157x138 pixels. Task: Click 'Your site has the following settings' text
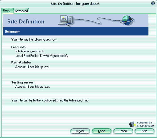[x=34, y=40]
